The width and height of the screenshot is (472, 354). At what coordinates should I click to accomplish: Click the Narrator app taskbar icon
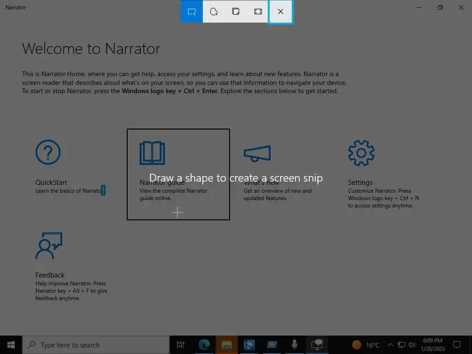[317, 345]
